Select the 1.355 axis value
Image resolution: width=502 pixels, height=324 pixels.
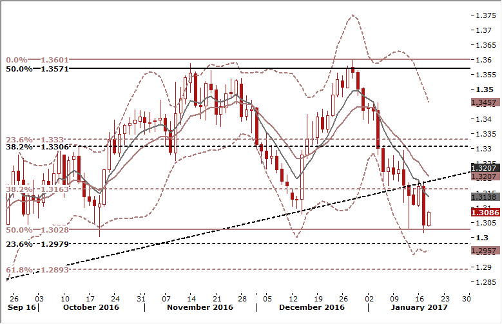pyautogui.click(x=485, y=75)
